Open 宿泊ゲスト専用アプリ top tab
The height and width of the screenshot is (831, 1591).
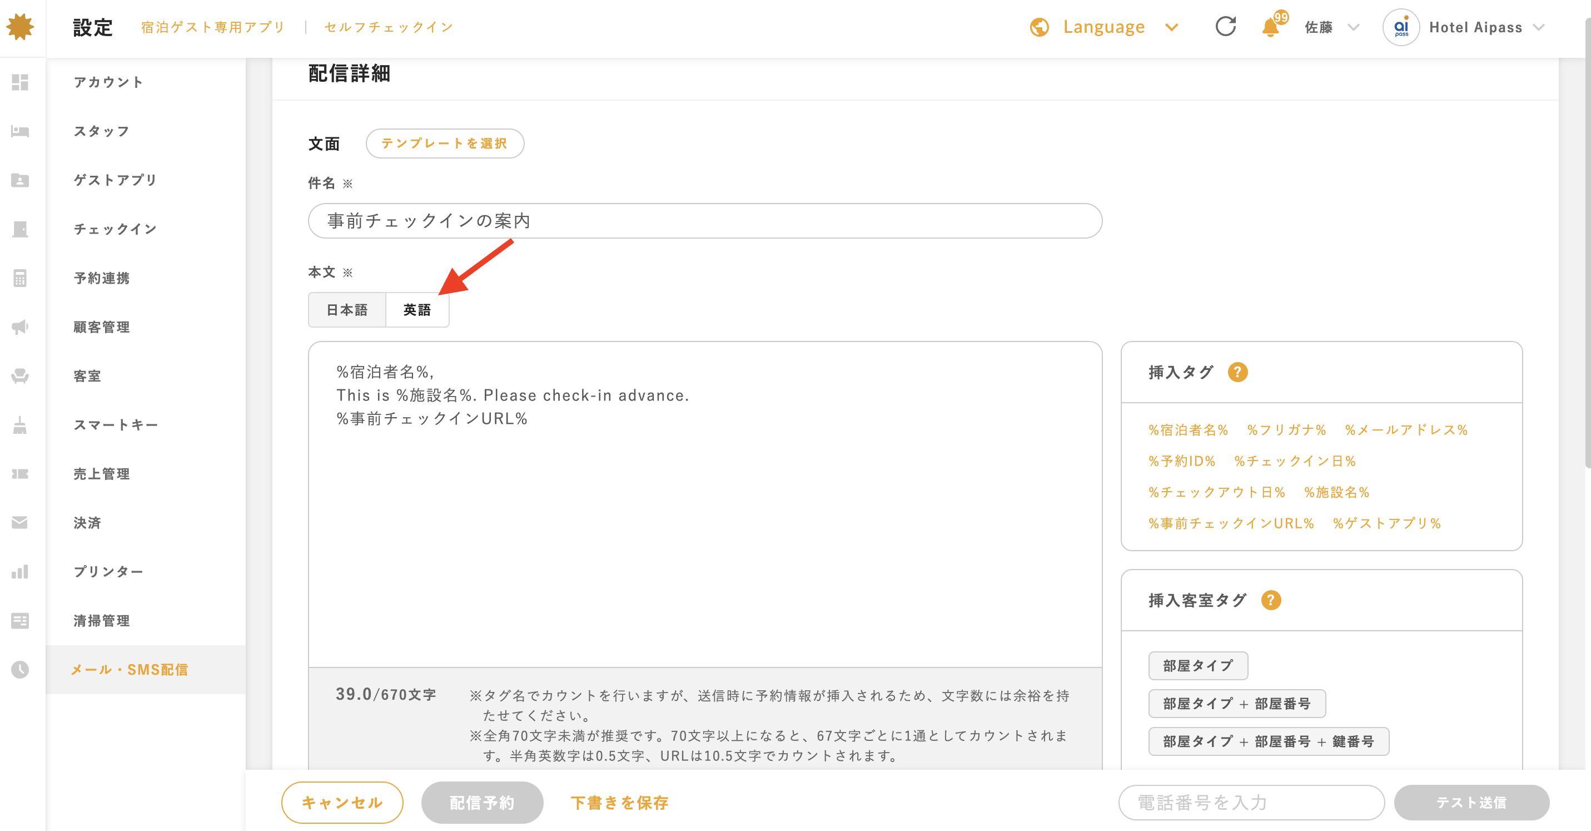(x=212, y=27)
